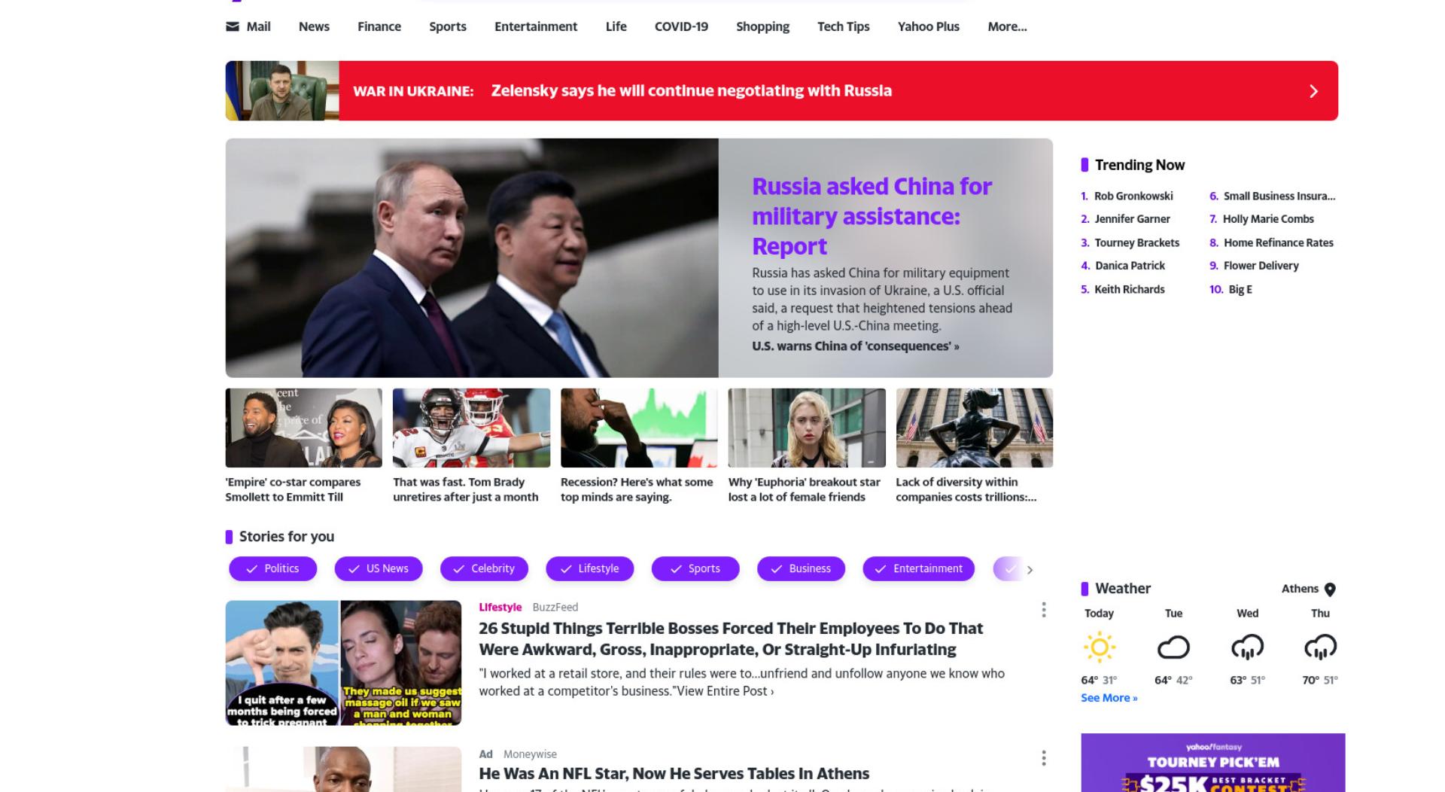Viewport: 1445px width, 792px height.
Task: Deselect the Celebrity topic chip
Action: point(484,568)
